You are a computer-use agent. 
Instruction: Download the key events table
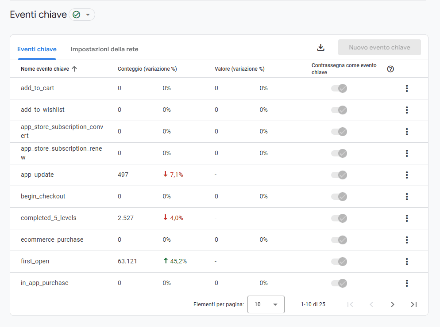coord(321,47)
